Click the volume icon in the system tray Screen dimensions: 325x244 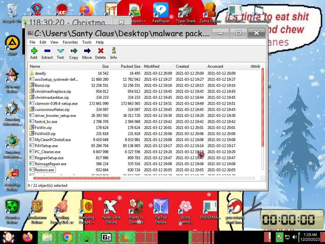click(x=294, y=237)
